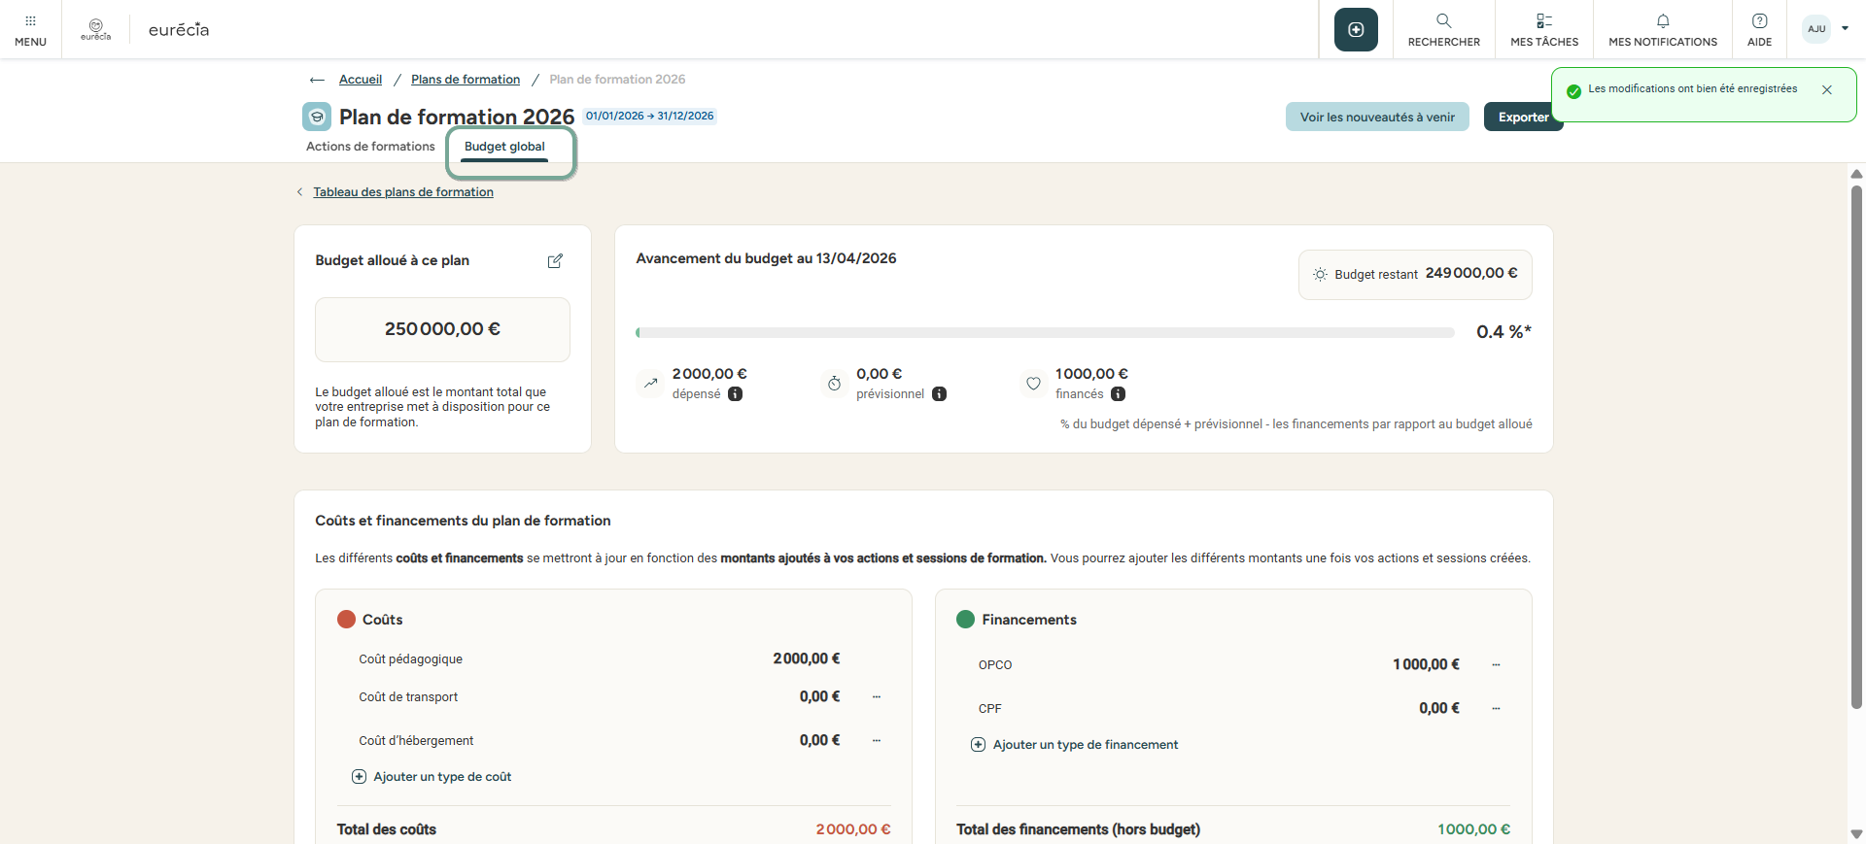Screen dimensions: 1866x844
Task: Open options for Coût de transport
Action: coord(877,697)
